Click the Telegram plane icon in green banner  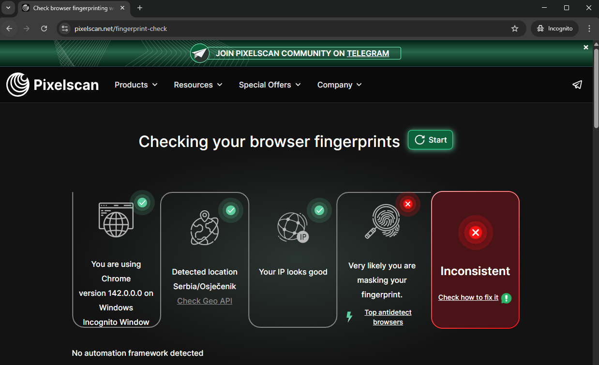click(x=199, y=53)
